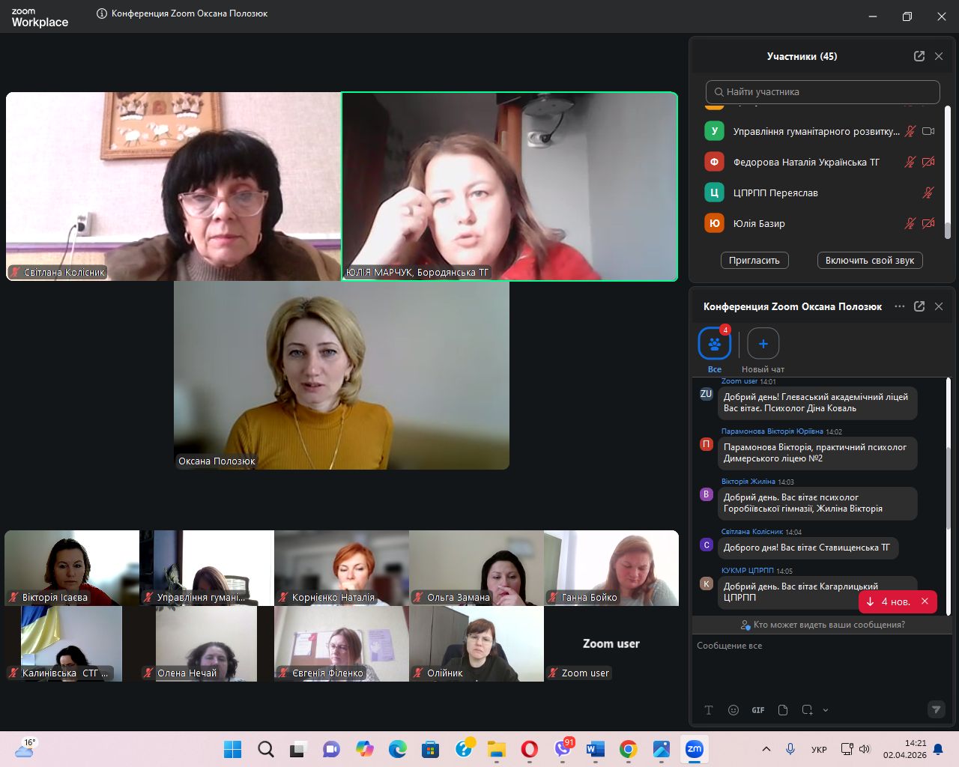959x767 pixels.
Task: Open chat more options ellipsis
Action: tap(899, 306)
